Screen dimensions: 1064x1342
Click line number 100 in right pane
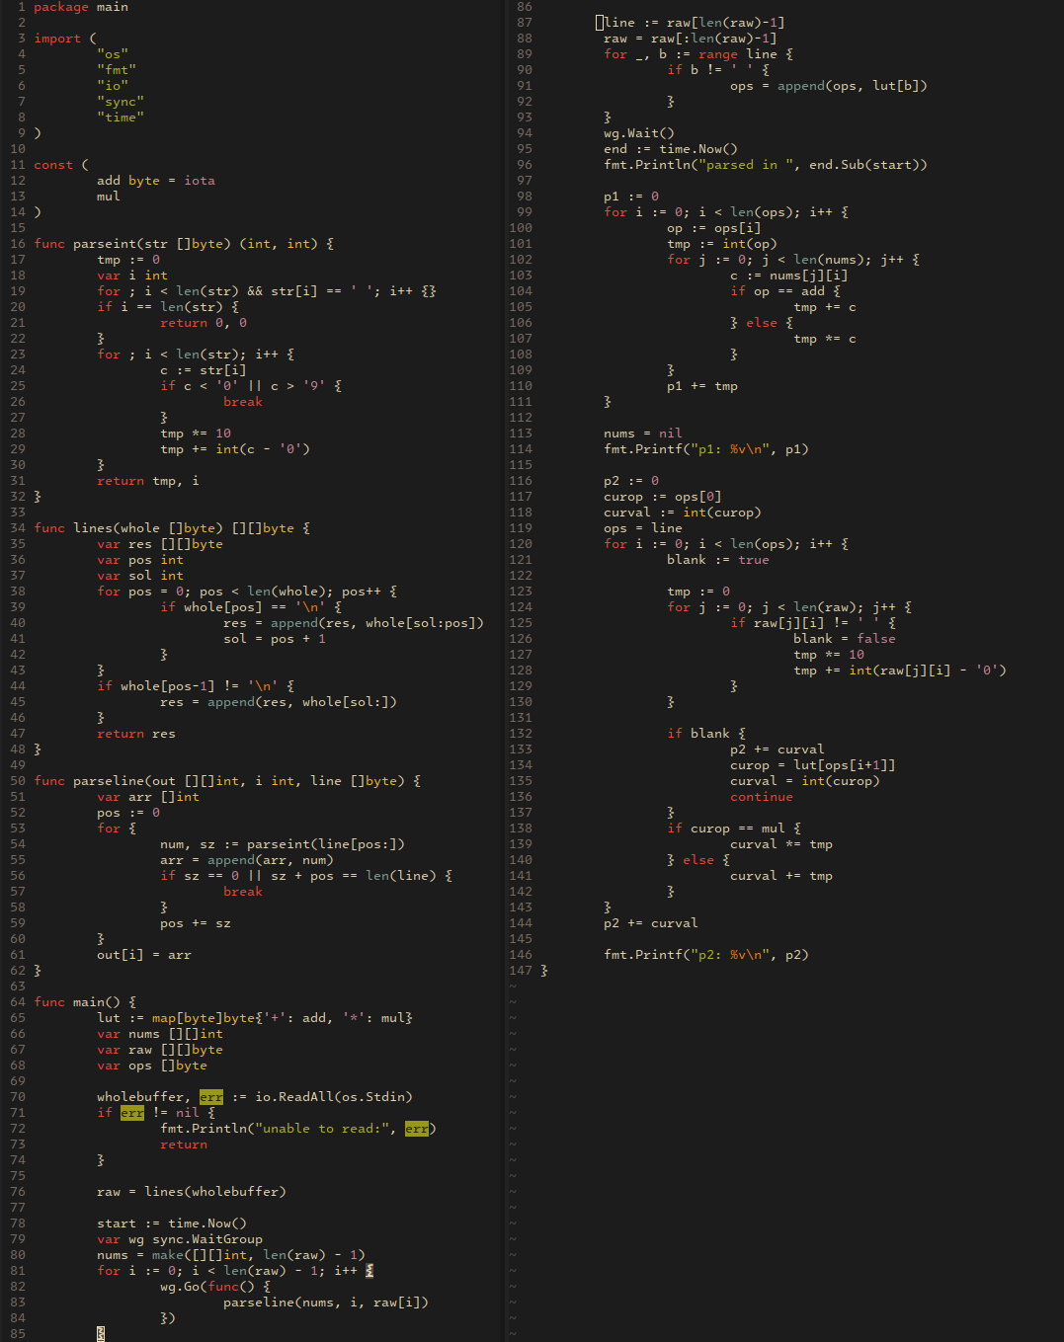(521, 228)
